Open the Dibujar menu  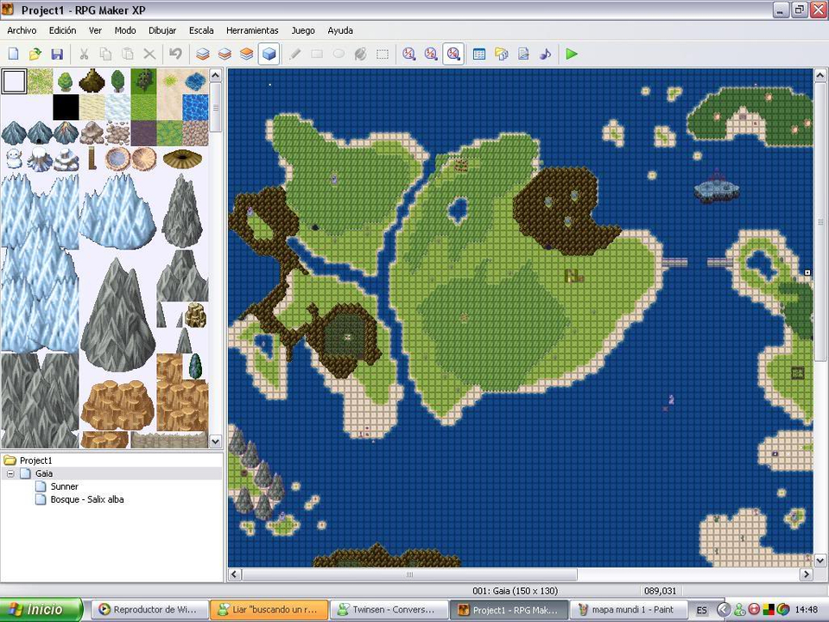pos(162,30)
